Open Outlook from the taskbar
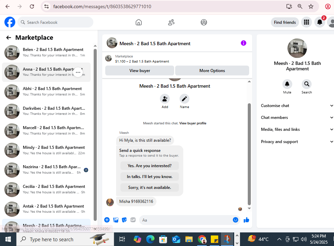 click(176, 239)
